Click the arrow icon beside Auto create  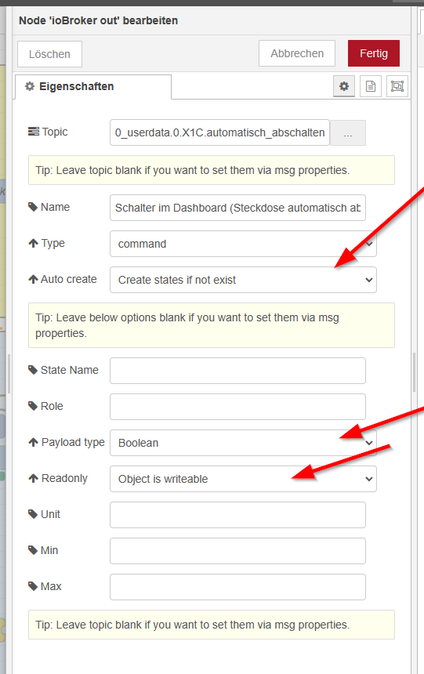[x=33, y=280]
